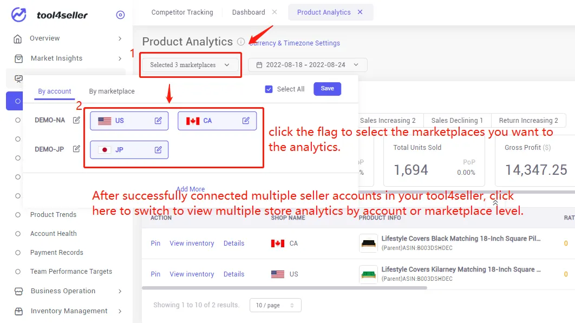Switch to the By marketplace tab
575x323 pixels.
[112, 91]
